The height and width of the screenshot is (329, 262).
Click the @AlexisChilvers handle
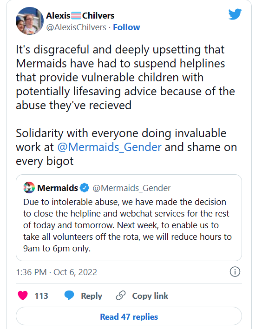(x=76, y=27)
